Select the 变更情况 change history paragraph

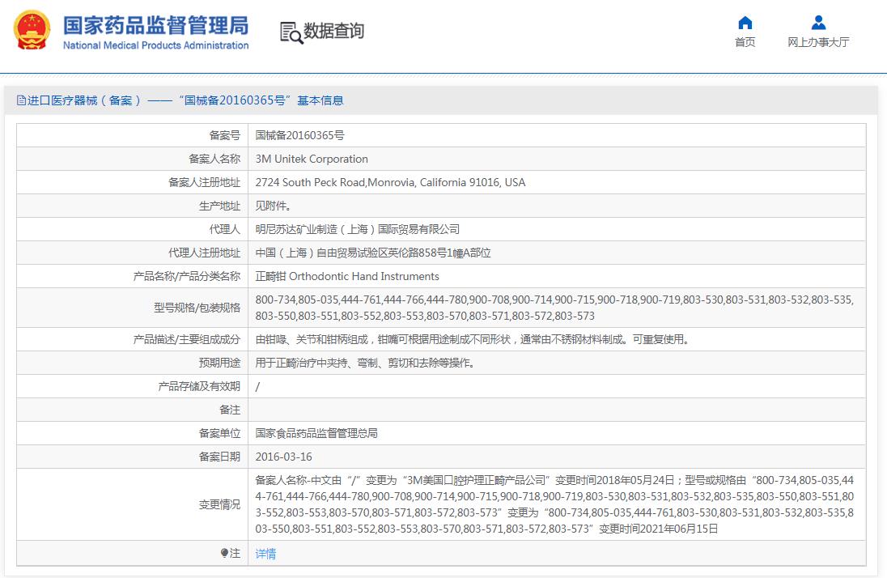coord(554,504)
